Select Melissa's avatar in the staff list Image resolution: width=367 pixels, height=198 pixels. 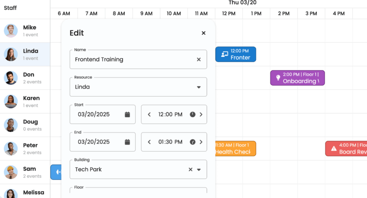coord(11,194)
